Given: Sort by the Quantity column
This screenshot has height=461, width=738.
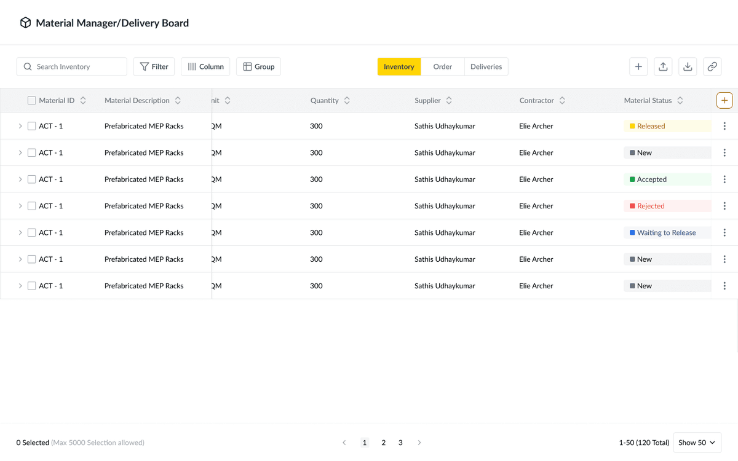Looking at the screenshot, I should (346, 100).
